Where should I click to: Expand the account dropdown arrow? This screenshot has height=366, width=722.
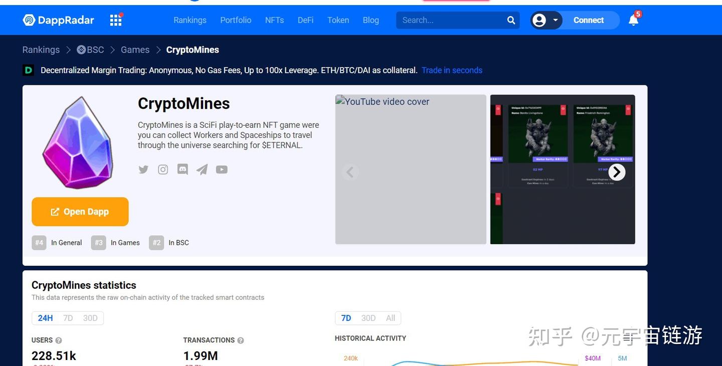556,20
